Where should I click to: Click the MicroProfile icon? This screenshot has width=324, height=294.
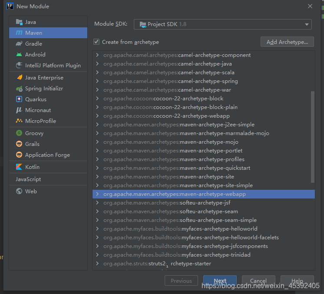pos(19,121)
